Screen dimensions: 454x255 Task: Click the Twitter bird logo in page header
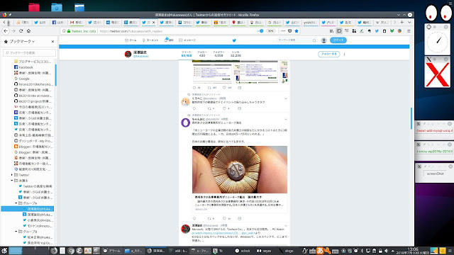pos(234,40)
